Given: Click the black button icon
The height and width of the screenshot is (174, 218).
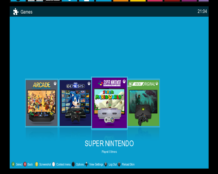Looking at the screenshot, I should [x=73, y=164].
